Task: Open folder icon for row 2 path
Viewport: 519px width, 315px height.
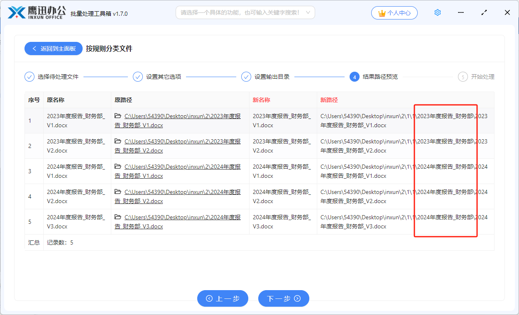Action: click(118, 141)
